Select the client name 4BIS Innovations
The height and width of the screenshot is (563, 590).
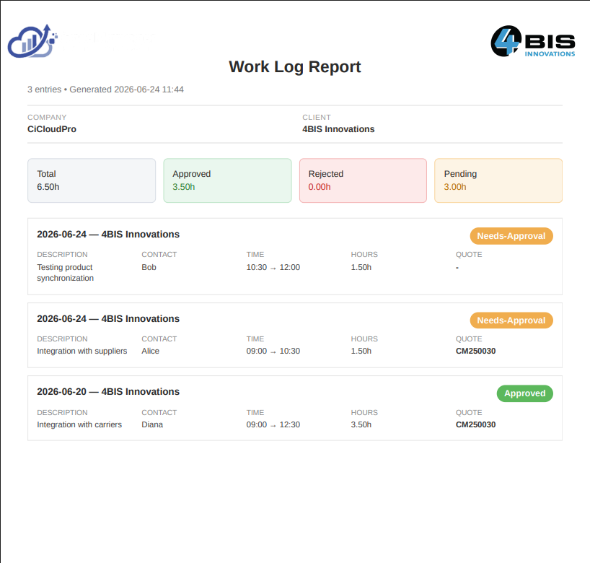338,129
